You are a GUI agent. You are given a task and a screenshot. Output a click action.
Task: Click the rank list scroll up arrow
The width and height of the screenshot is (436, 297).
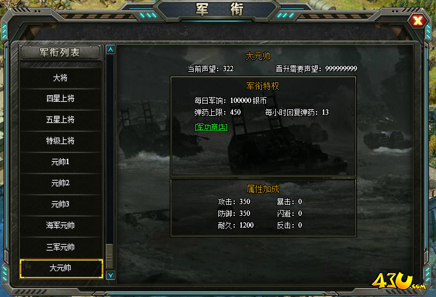[111, 50]
